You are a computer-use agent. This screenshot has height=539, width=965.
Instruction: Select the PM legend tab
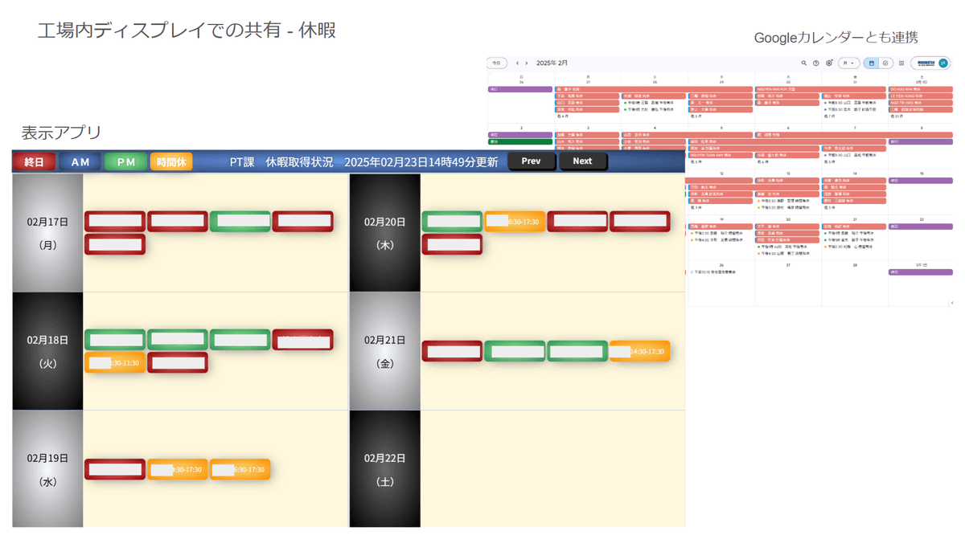(x=126, y=161)
